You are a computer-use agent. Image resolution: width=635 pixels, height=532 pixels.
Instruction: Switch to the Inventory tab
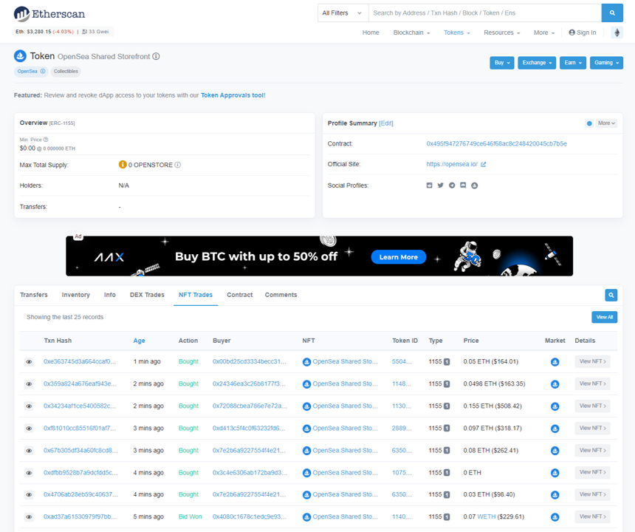pos(76,295)
